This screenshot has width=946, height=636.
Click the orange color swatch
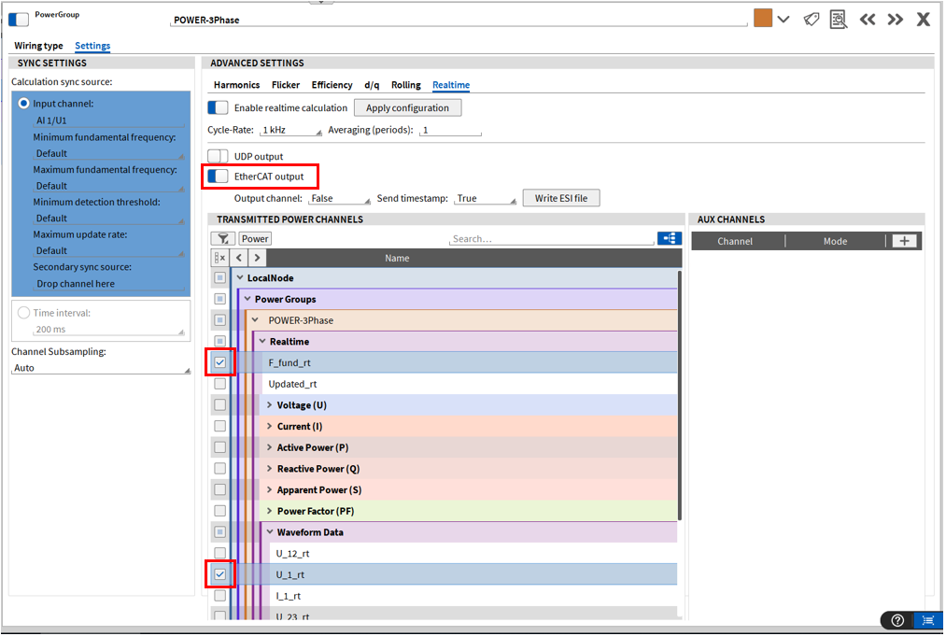(x=763, y=18)
